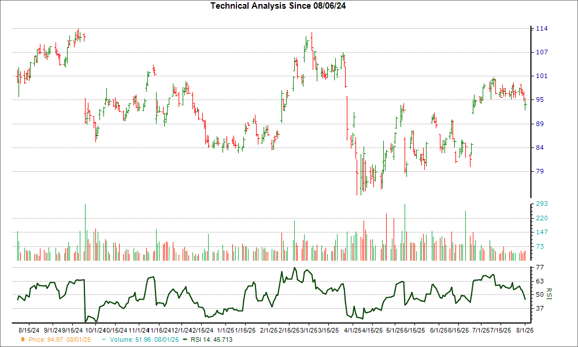578x347 pixels.
Task: Click RSI axis label 63
Action: [x=540, y=282]
